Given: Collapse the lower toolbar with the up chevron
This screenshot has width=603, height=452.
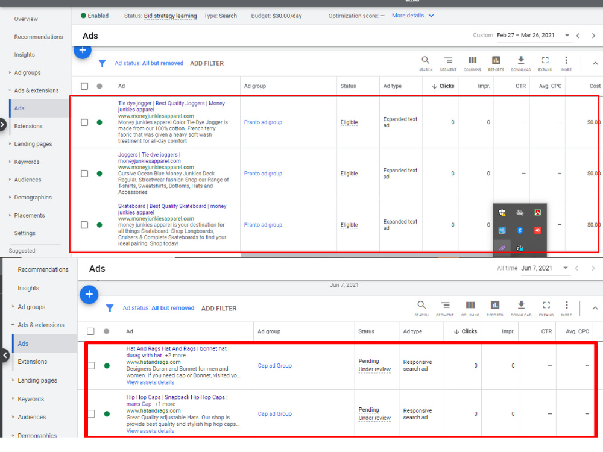Looking at the screenshot, I should [x=595, y=308].
